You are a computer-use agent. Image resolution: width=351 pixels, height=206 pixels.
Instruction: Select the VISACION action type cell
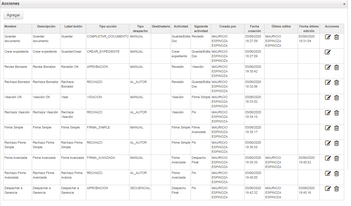[x=108, y=102]
